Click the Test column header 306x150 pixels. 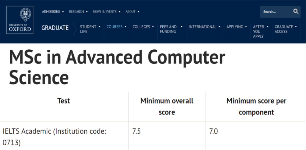coord(64,101)
